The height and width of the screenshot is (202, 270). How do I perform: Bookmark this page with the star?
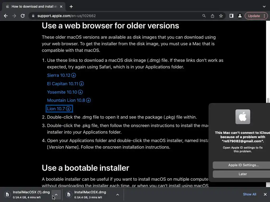pos(221,16)
